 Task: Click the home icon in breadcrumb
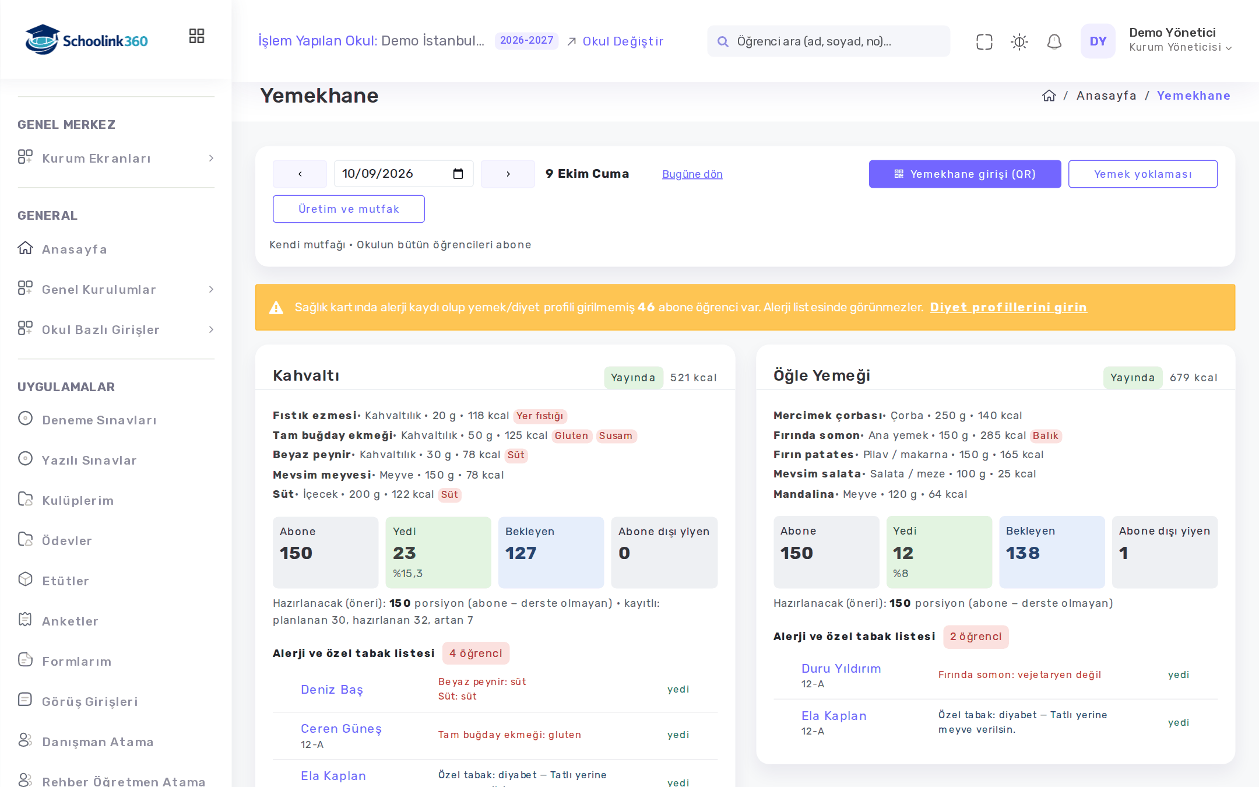[x=1049, y=96]
